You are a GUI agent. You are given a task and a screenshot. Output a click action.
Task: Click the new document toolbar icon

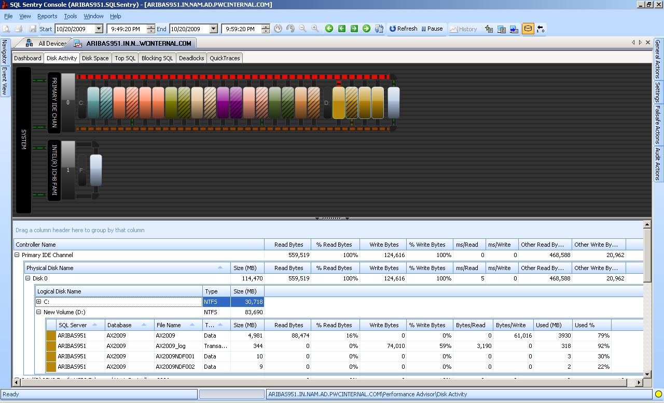click(7, 29)
